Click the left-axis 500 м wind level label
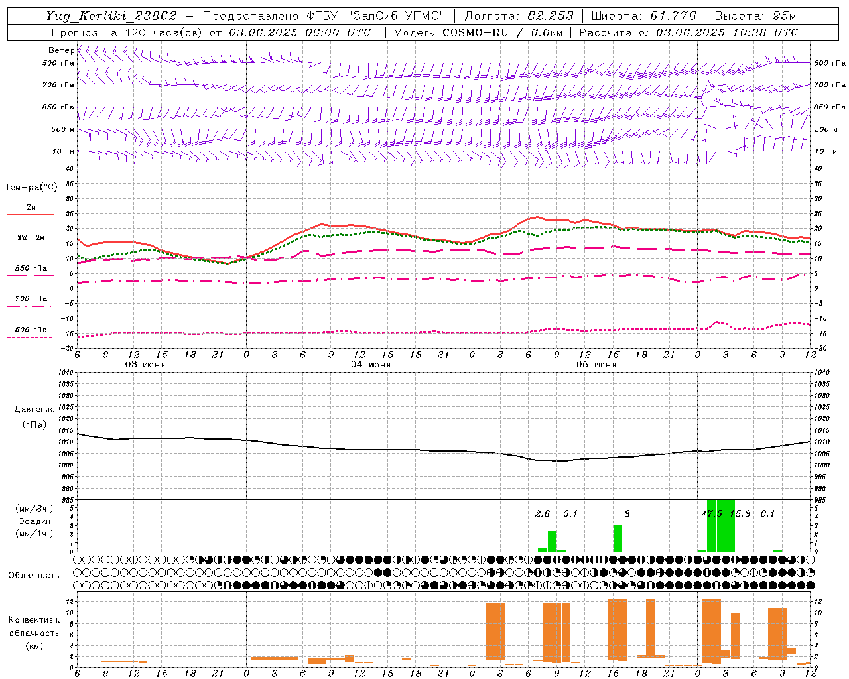 [x=63, y=129]
